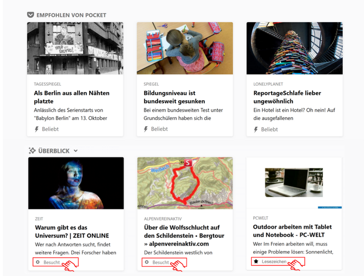This screenshot has height=276, width=364.
Task: Open ReportageSchlafe lieber ungewöhnlich article
Action: tap(287, 97)
